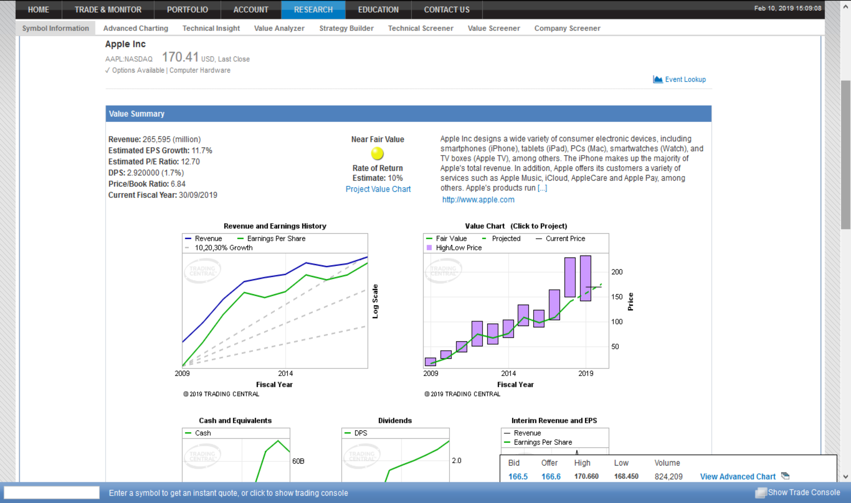Image resolution: width=851 pixels, height=503 pixels.
Task: Click the symbol quote input field
Action: (52, 493)
